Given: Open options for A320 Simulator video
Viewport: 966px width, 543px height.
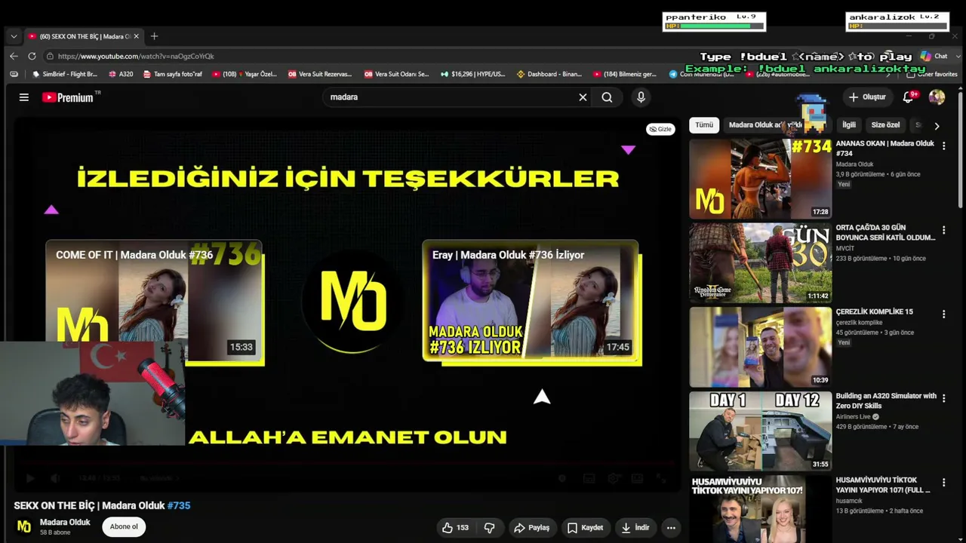Looking at the screenshot, I should click(943, 398).
